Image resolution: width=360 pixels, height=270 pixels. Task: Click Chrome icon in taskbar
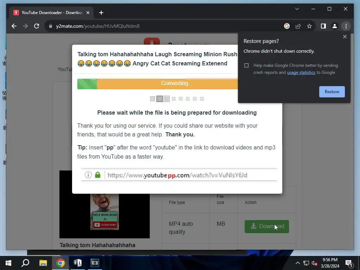click(x=60, y=263)
